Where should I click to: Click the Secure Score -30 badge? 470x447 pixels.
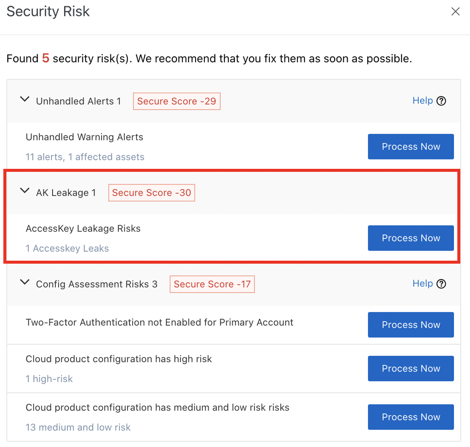pos(151,193)
